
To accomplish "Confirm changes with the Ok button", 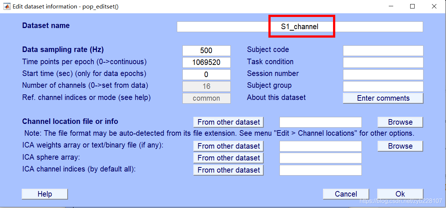I will point(400,194).
